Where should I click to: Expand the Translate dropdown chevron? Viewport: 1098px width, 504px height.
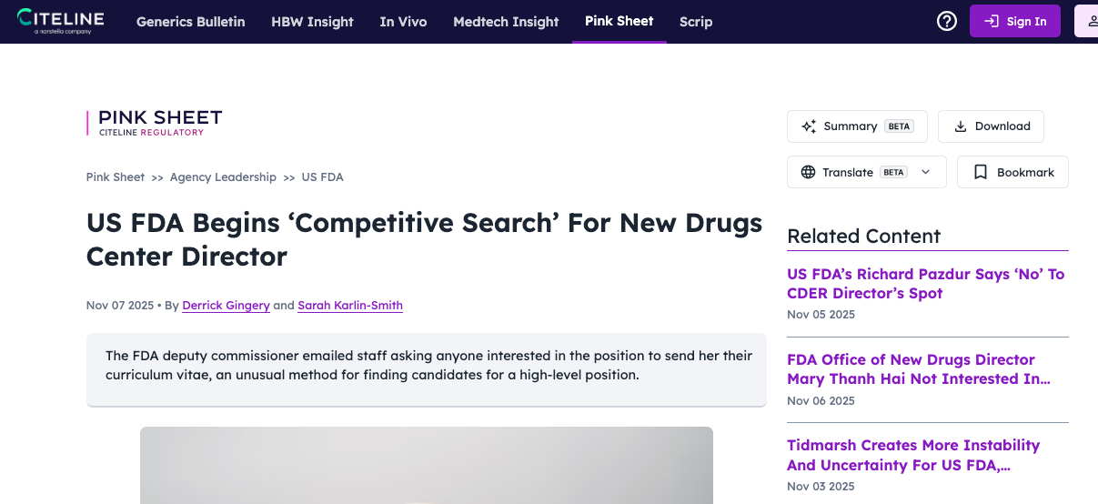pyautogui.click(x=926, y=172)
